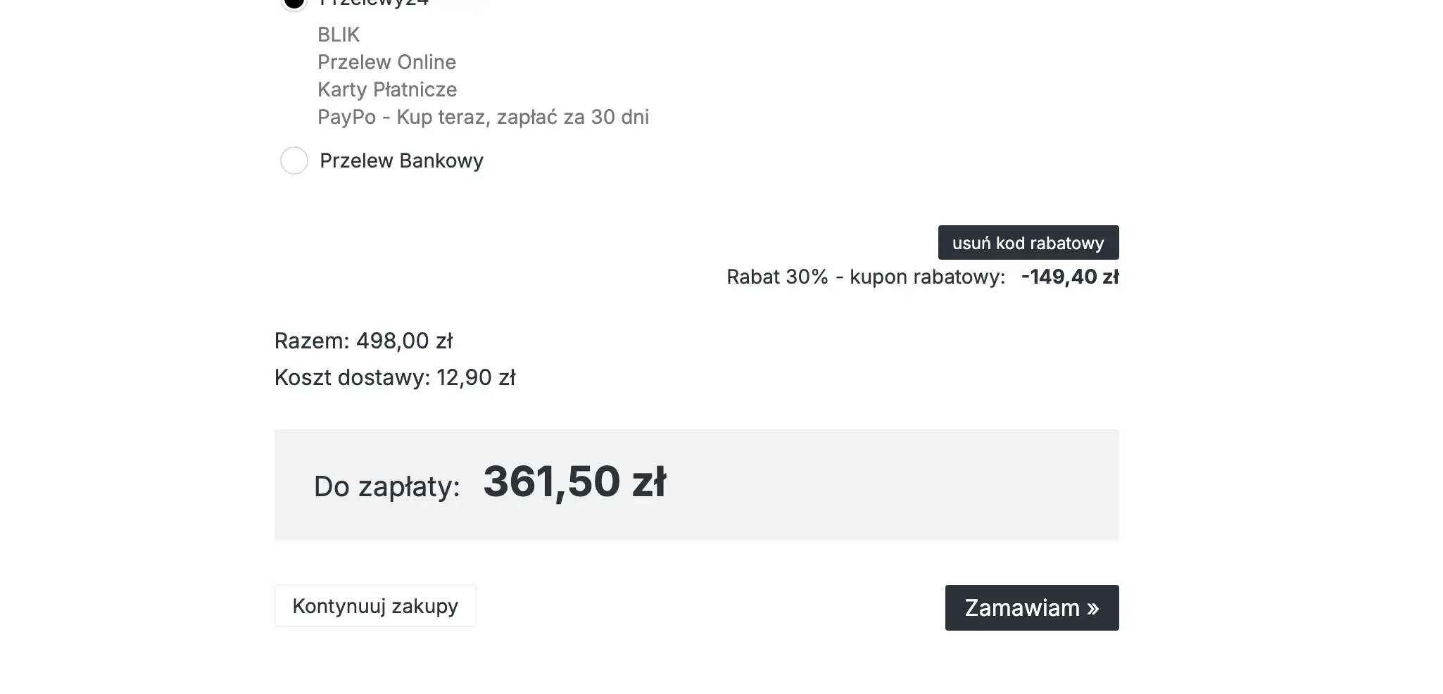Click the Przelew Bankowy label text
The image size is (1443, 694).
401,160
